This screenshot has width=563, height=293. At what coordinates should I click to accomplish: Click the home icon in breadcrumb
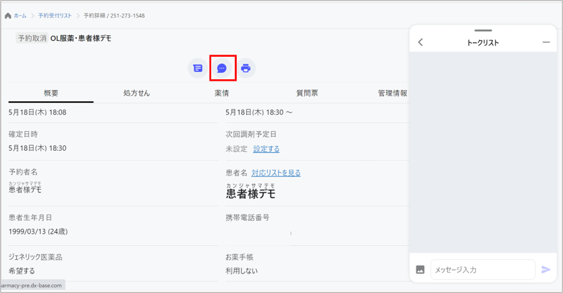pyautogui.click(x=8, y=16)
